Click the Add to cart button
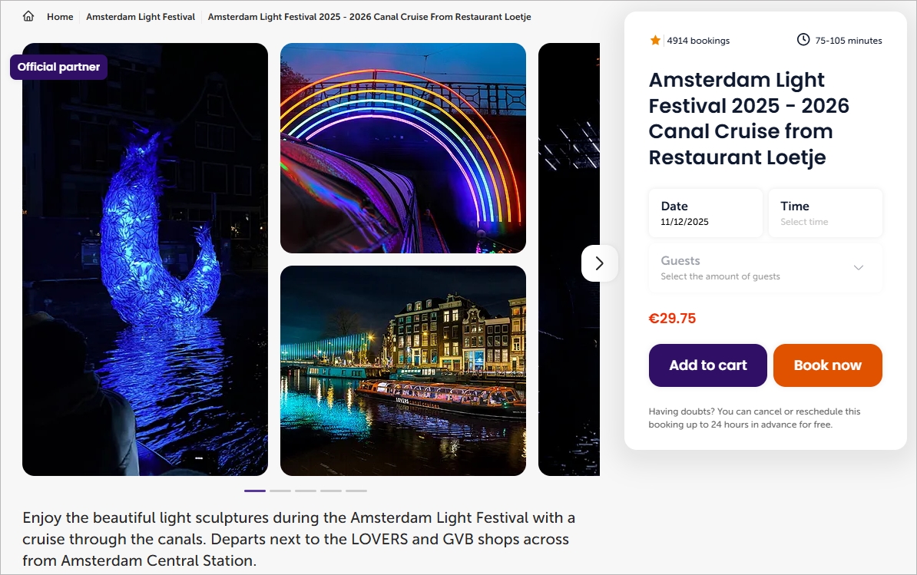This screenshot has width=917, height=575. pyautogui.click(x=707, y=365)
